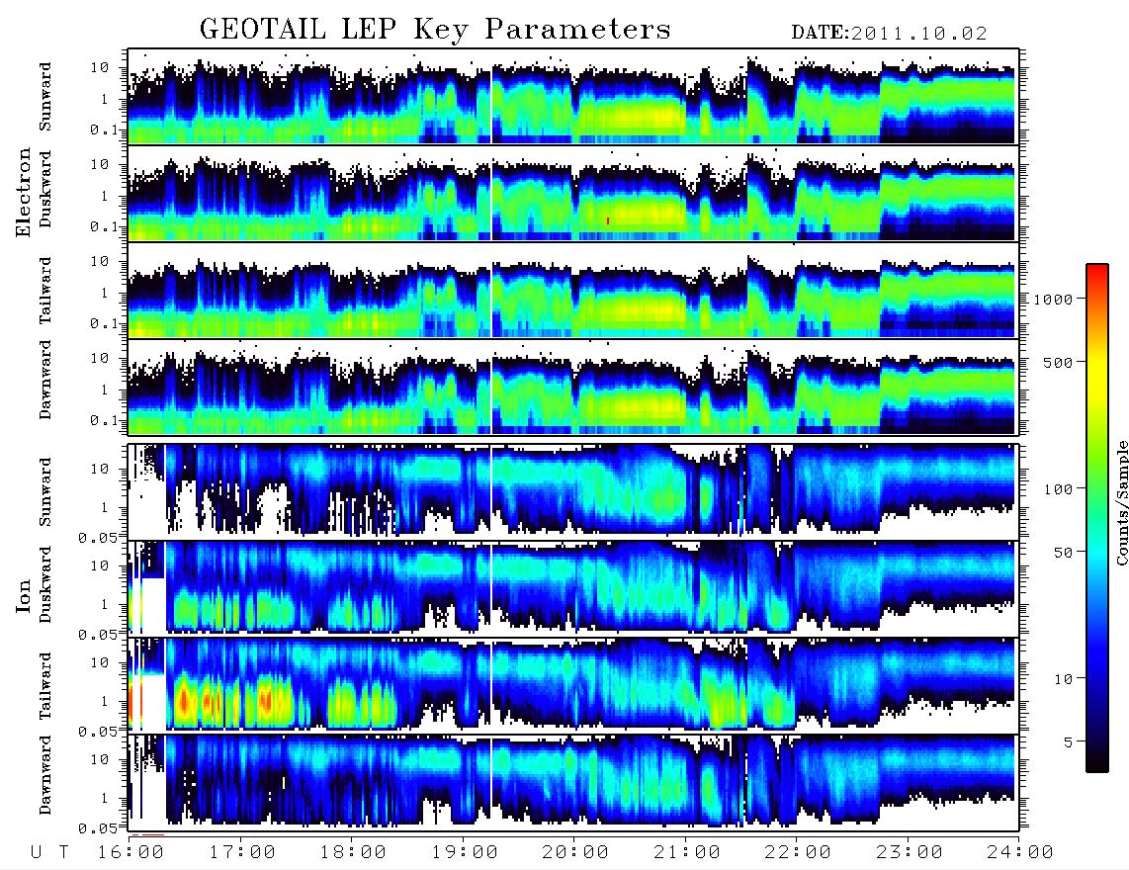Image resolution: width=1129 pixels, height=870 pixels.
Task: Select the Electron Duskward axis label
Action: pyautogui.click(x=45, y=189)
